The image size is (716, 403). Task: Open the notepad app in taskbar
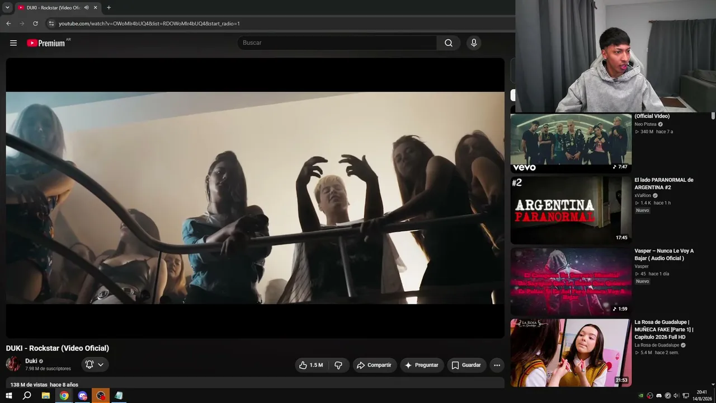[119, 396]
